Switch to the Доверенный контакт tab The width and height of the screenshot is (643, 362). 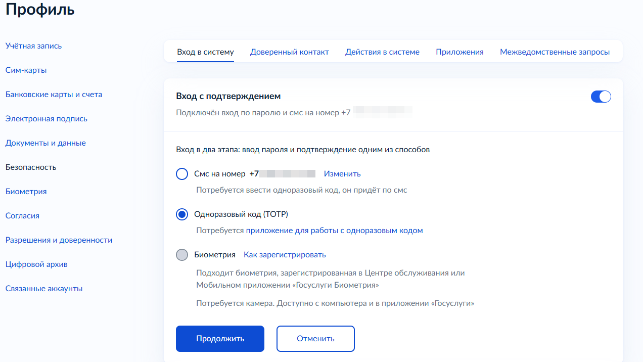290,52
